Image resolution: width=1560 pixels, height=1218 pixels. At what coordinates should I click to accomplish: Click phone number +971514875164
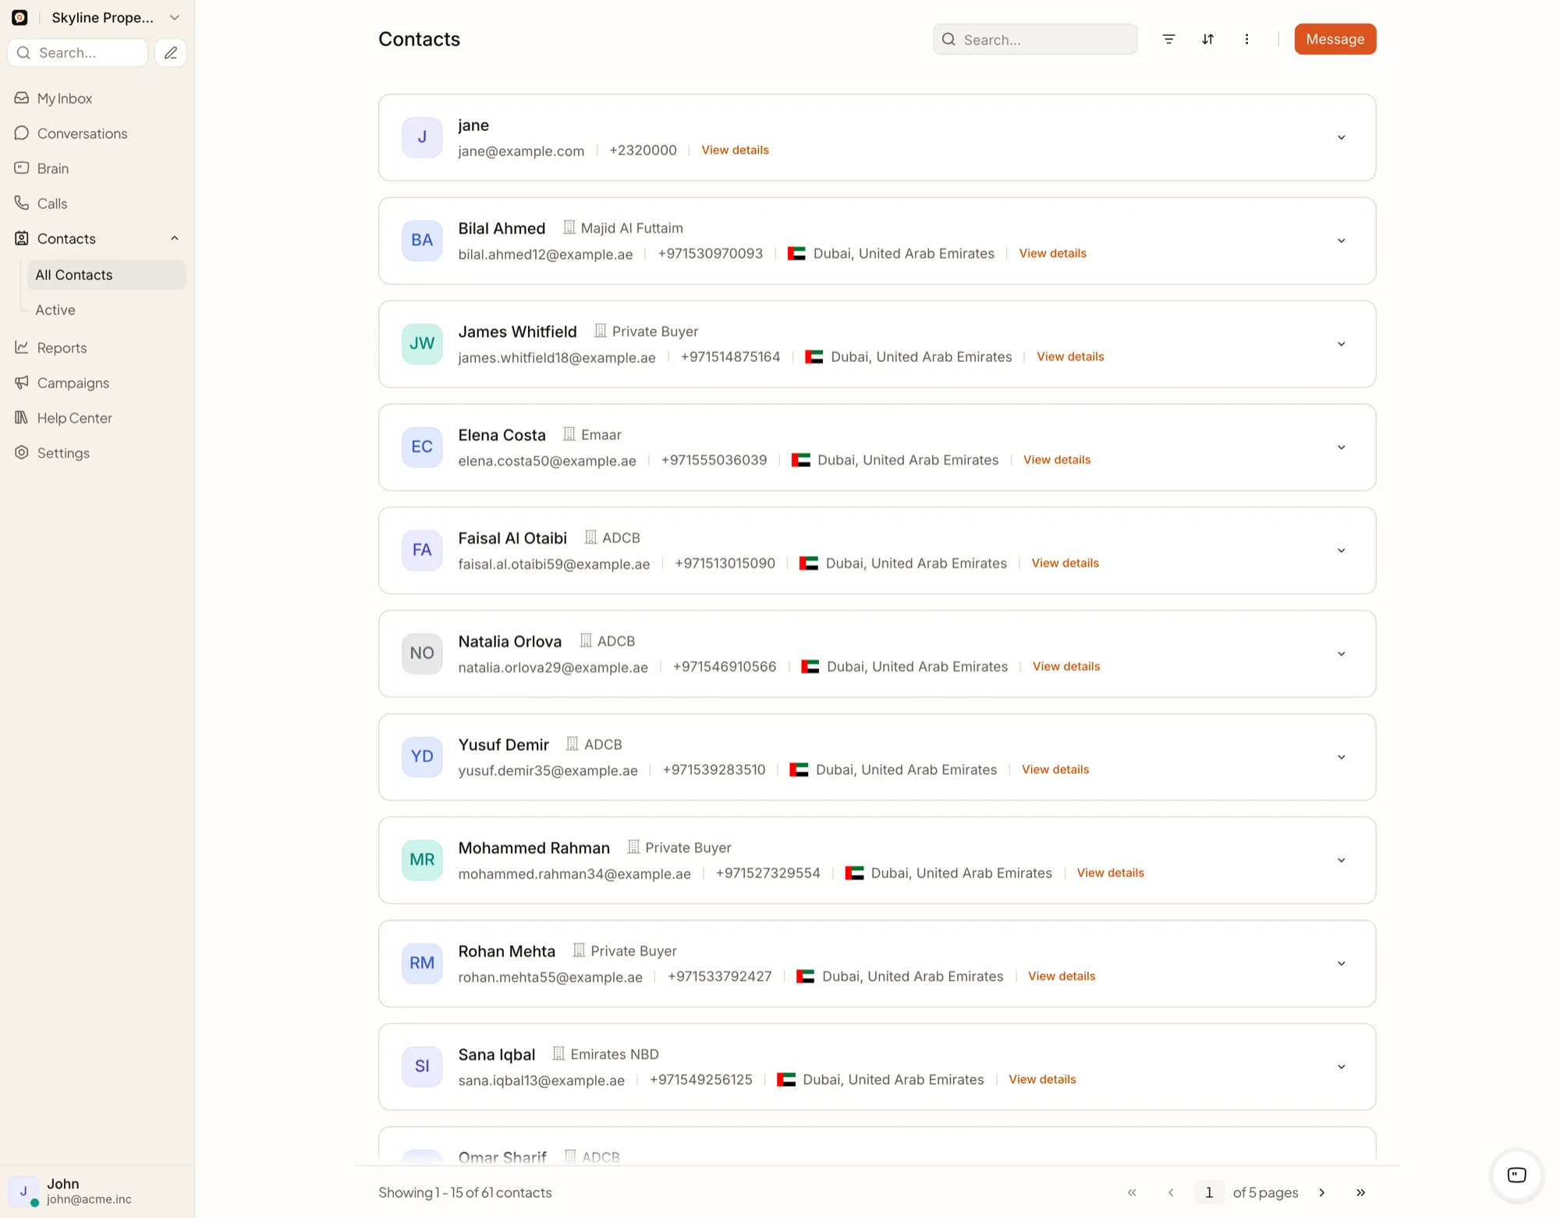click(x=730, y=356)
